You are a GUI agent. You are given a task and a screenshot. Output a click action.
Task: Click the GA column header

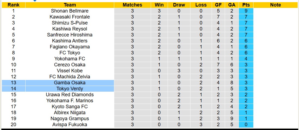click(x=232, y=5)
